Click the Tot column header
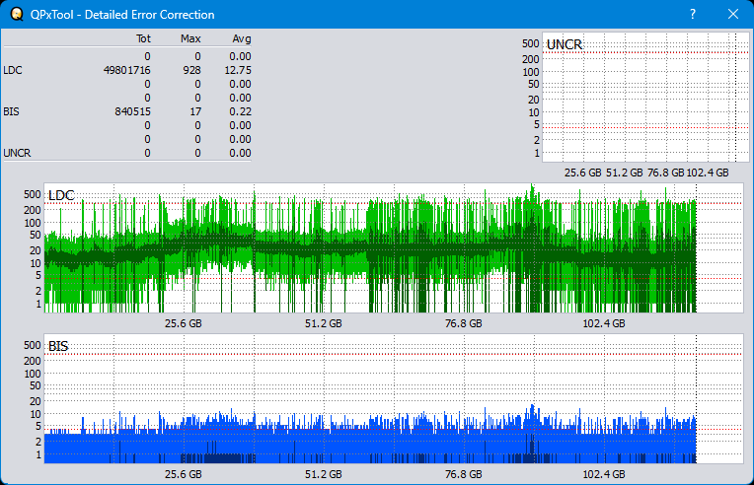Screen dimensions: 754x485 [143, 38]
